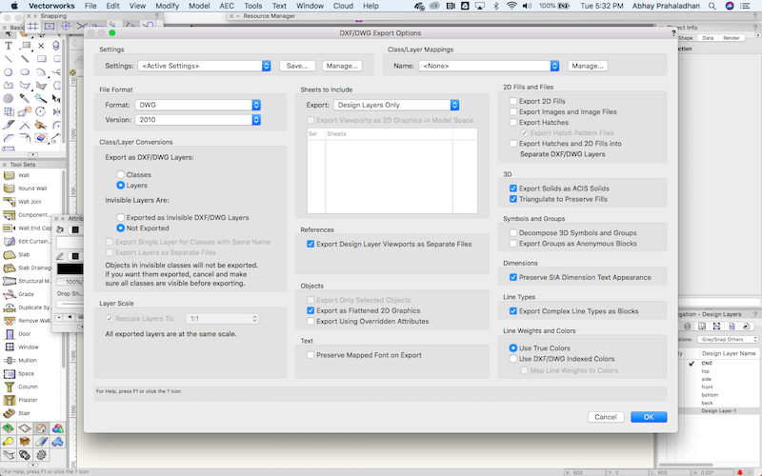Select the Eyedropper tool
The image size is (762, 476).
coord(25,99)
